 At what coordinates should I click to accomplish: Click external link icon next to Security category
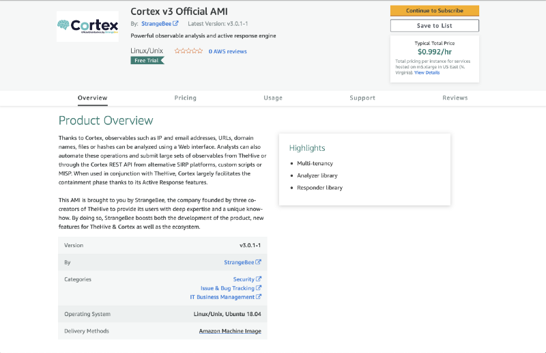[x=259, y=279]
